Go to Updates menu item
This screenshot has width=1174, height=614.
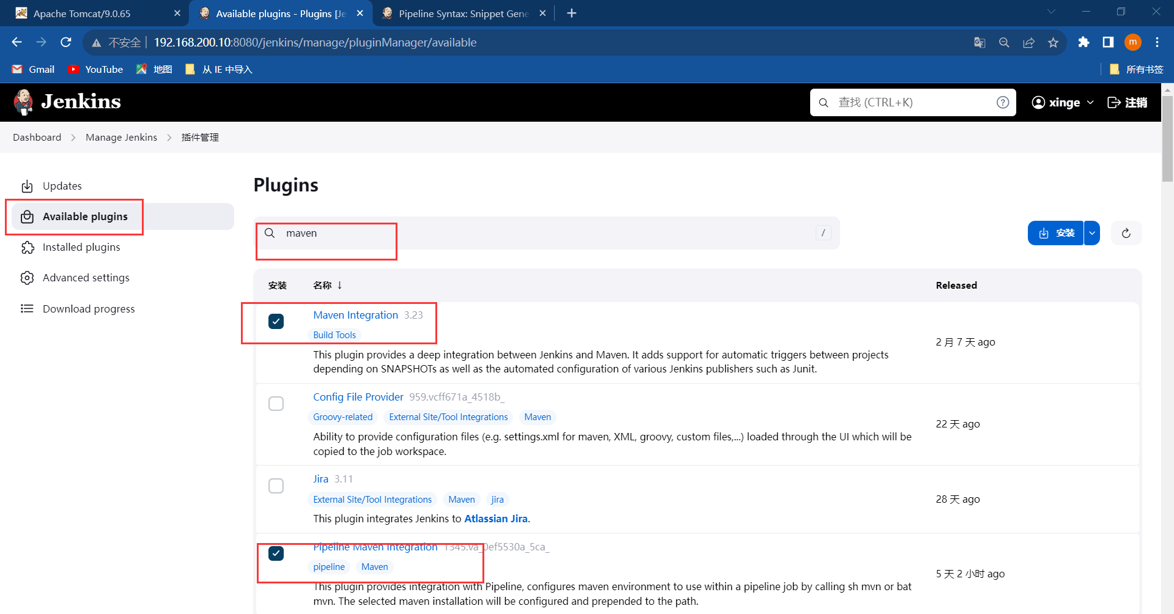point(122,186)
